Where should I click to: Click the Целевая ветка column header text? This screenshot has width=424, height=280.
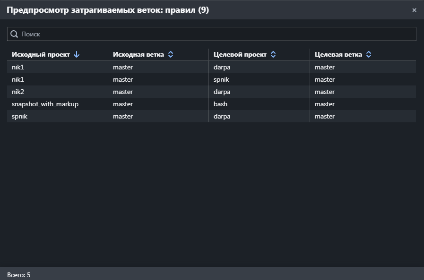coord(338,55)
